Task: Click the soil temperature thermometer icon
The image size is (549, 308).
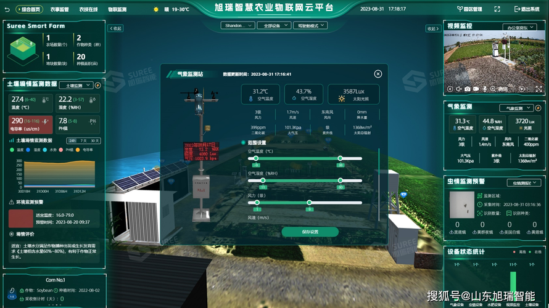Action: point(45,100)
